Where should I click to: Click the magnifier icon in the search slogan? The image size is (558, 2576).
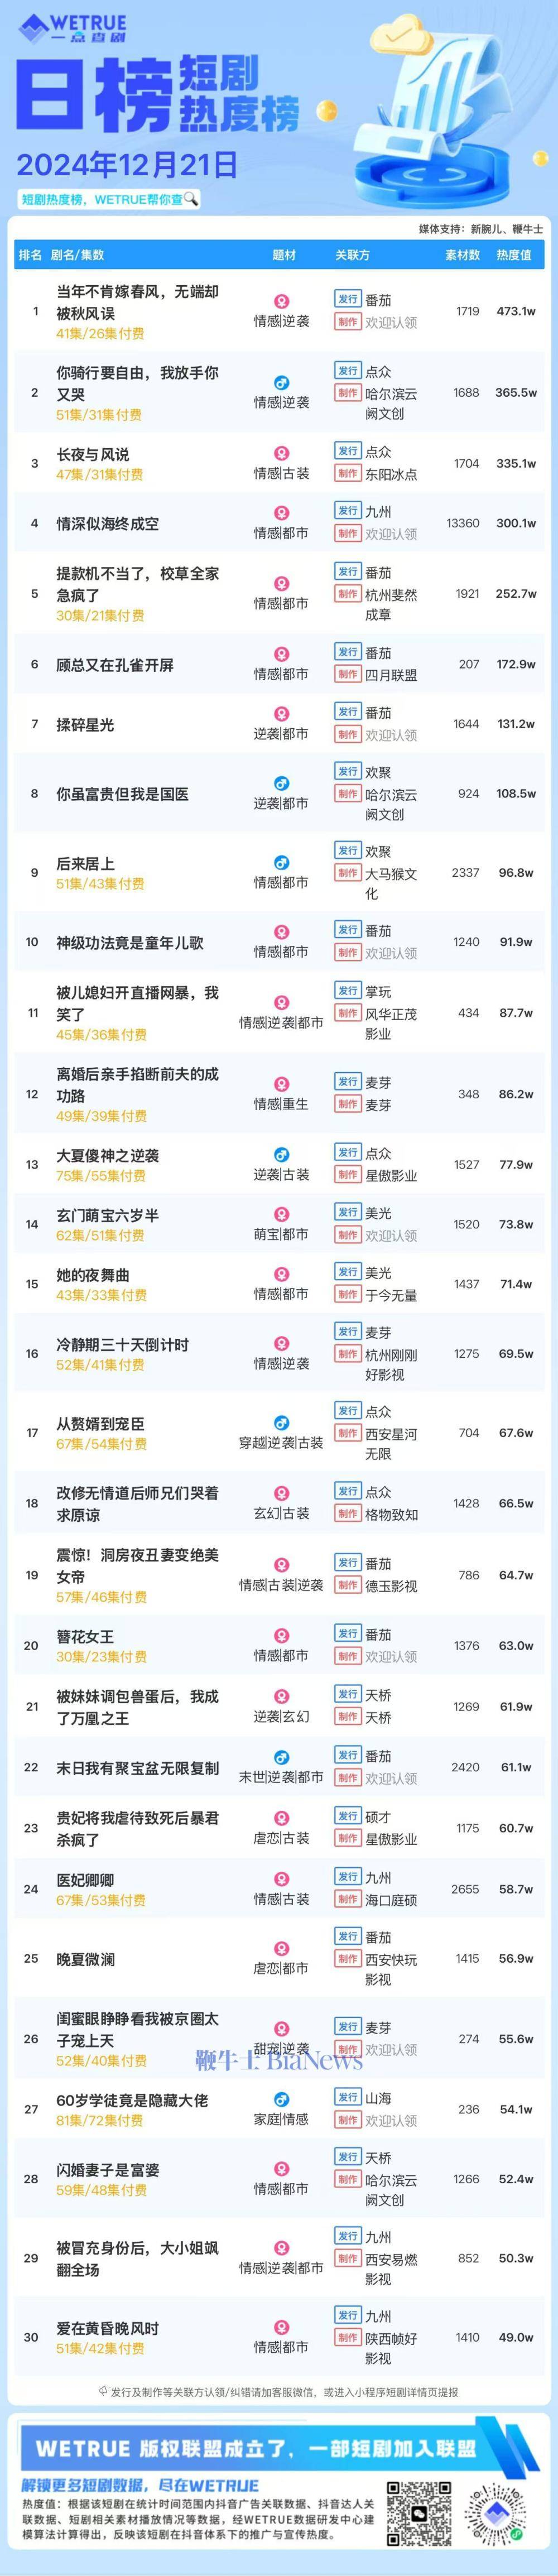[190, 199]
